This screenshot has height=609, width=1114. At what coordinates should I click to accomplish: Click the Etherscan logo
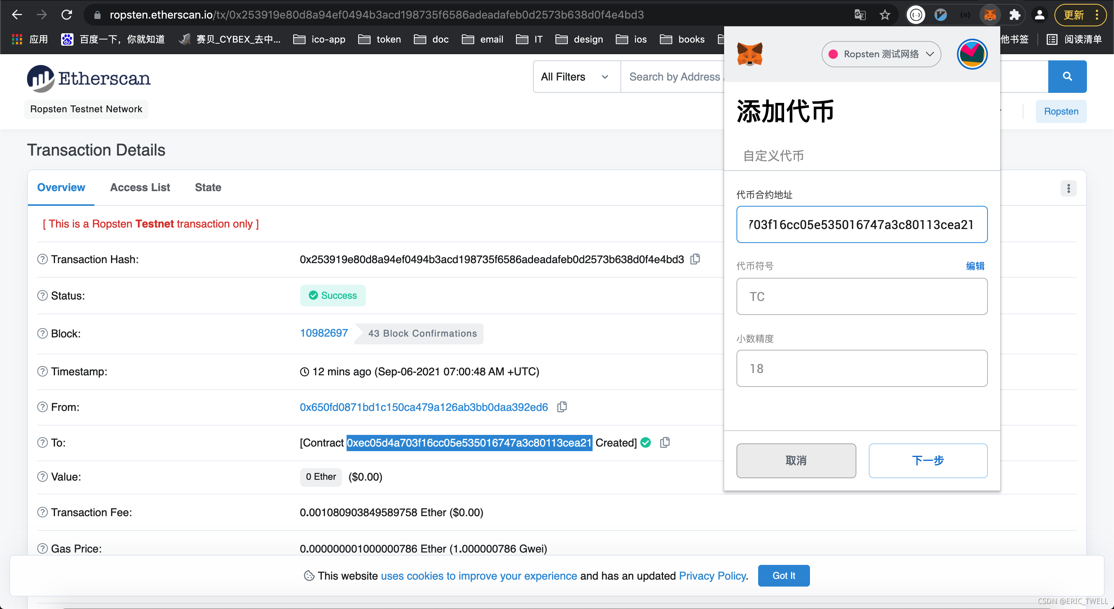tap(89, 78)
